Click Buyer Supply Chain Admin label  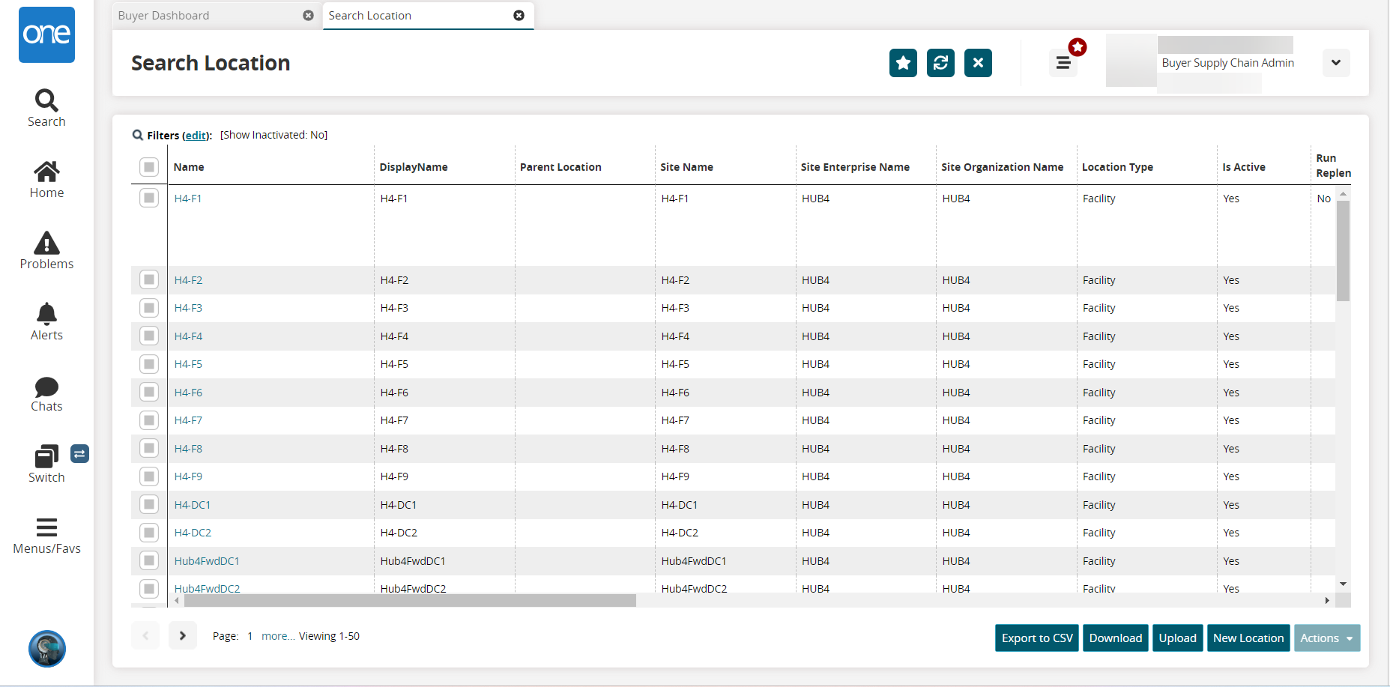pos(1227,63)
